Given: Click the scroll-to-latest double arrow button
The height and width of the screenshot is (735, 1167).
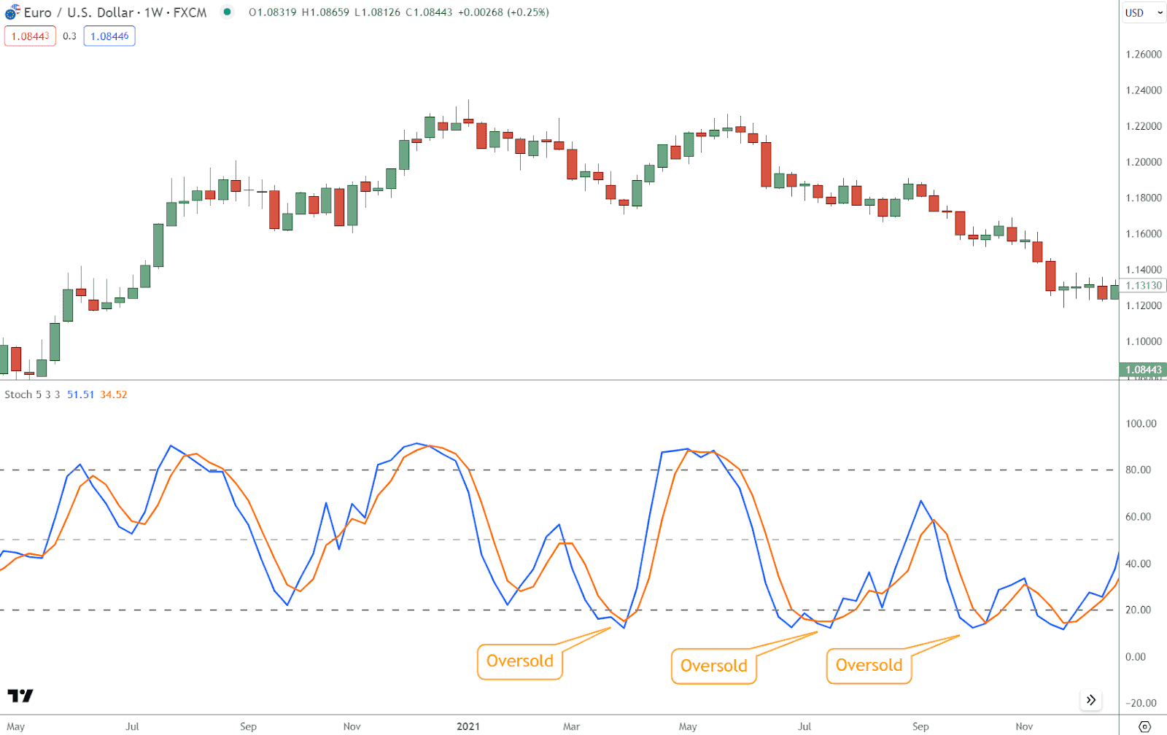Looking at the screenshot, I should (1090, 700).
